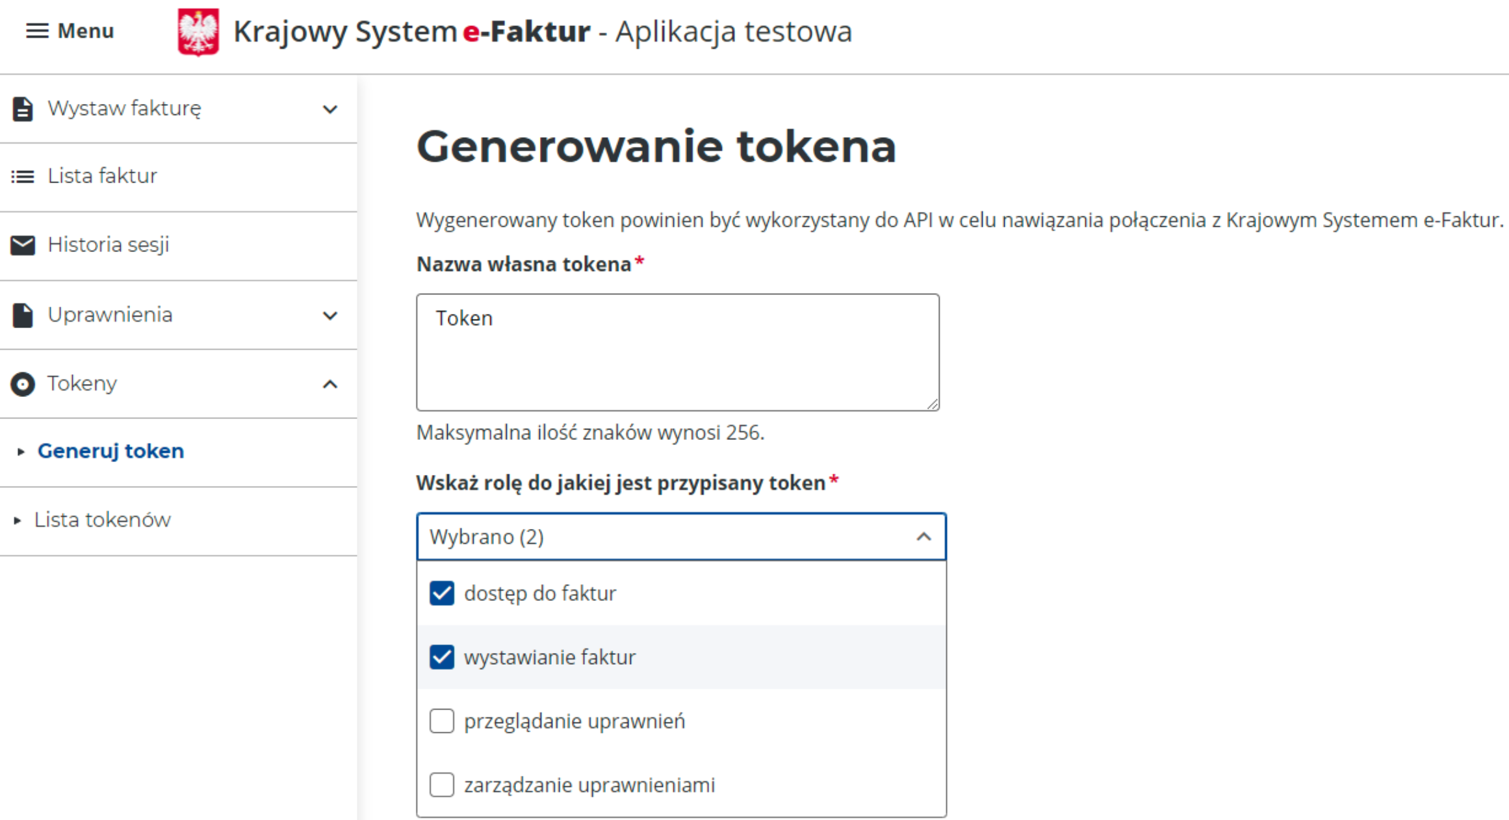Viewport: 1509px width, 820px height.
Task: Click the Uprawnienia document icon
Action: point(23,314)
